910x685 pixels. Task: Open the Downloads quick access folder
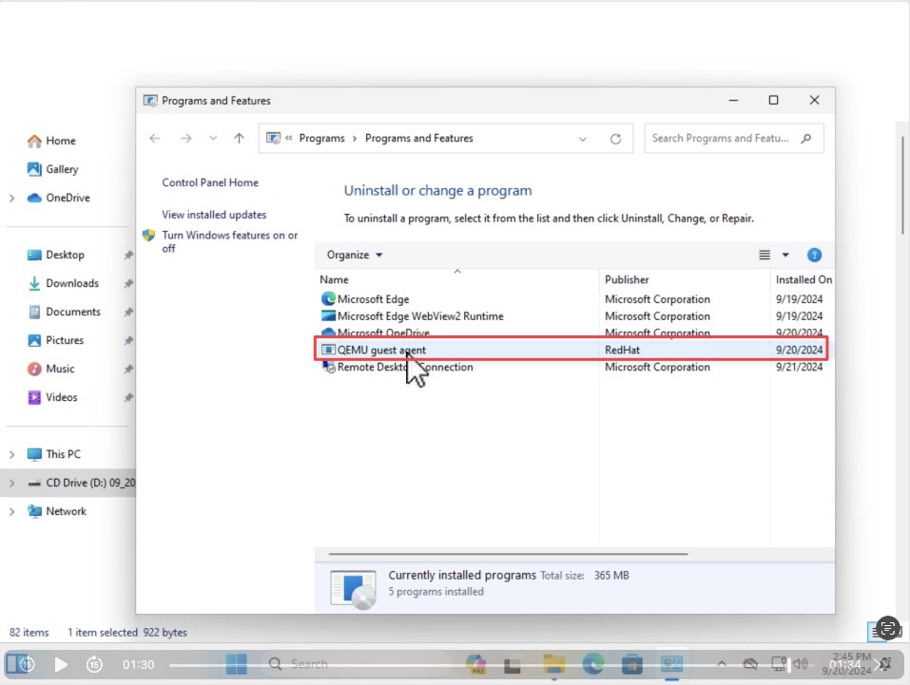pos(64,283)
